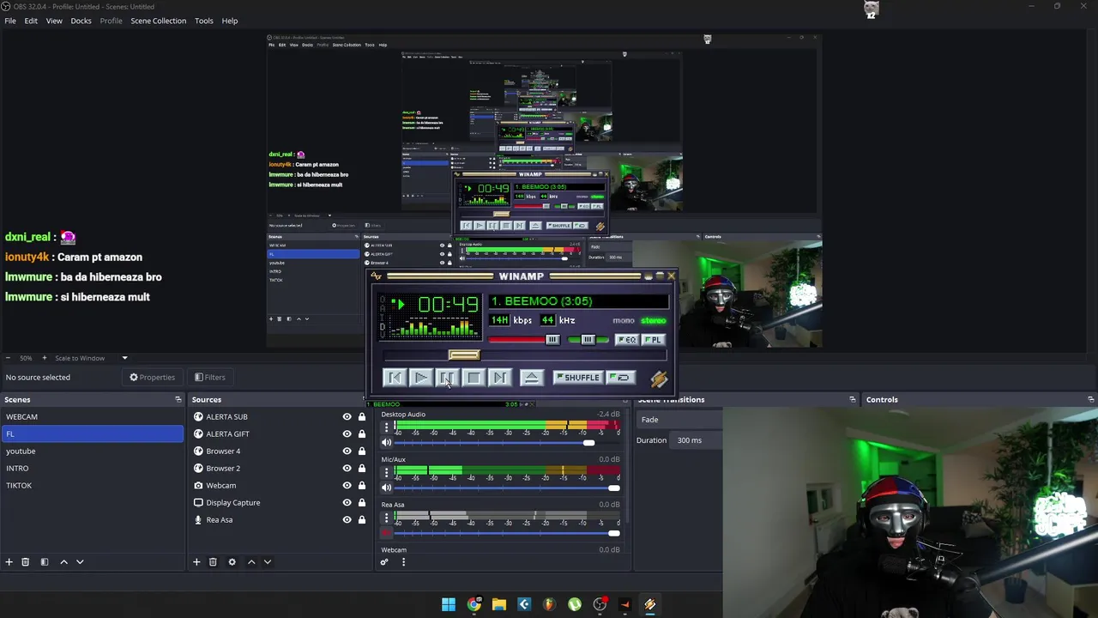The width and height of the screenshot is (1098, 618).
Task: Open the OBS Tools menu
Action: click(x=204, y=21)
